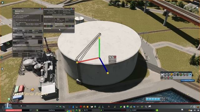This screenshot has width=200, height=112.
Task: Cycle the Normals Recalculation: None option
Action: (59, 15)
